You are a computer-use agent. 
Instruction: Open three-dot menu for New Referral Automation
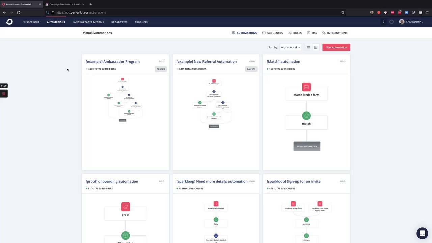tap(252, 61)
